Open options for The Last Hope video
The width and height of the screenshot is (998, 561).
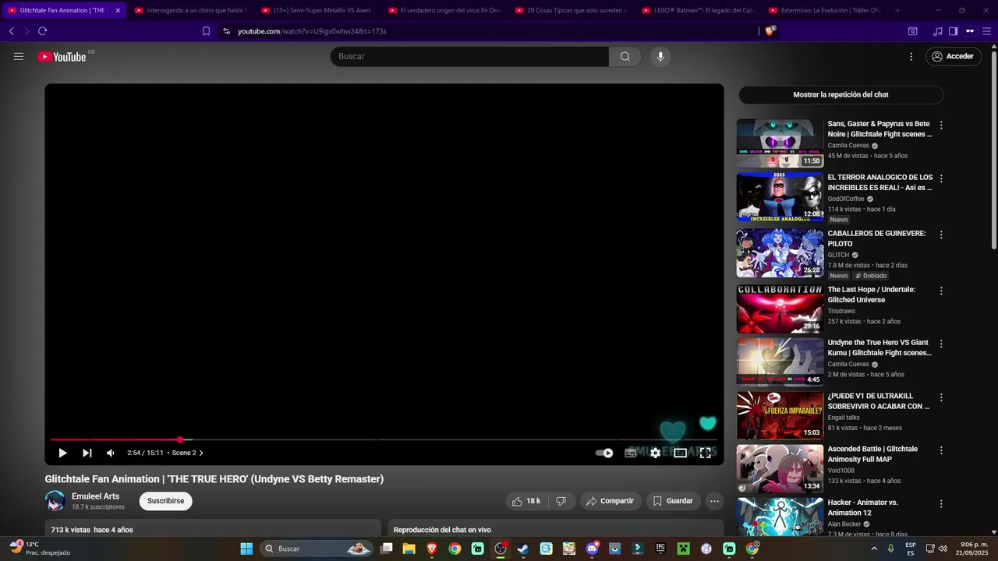tap(941, 290)
